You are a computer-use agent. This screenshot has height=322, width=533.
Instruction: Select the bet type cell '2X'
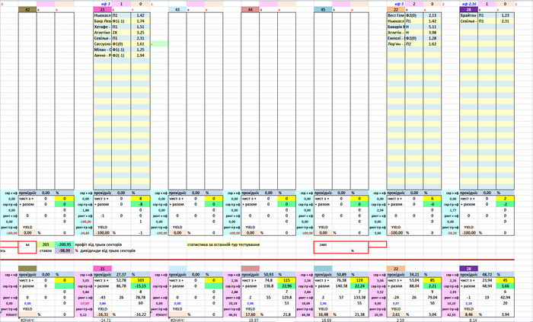click(121, 33)
